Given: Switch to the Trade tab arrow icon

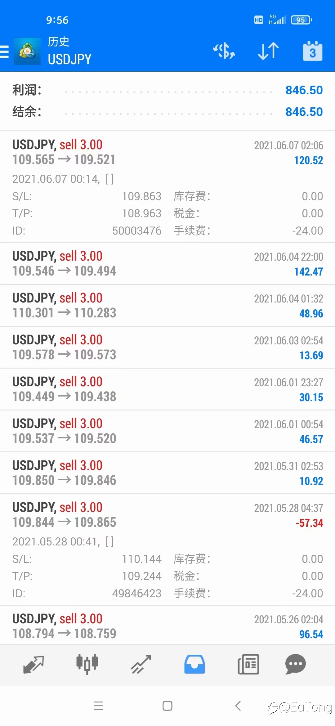Looking at the screenshot, I should (141, 664).
